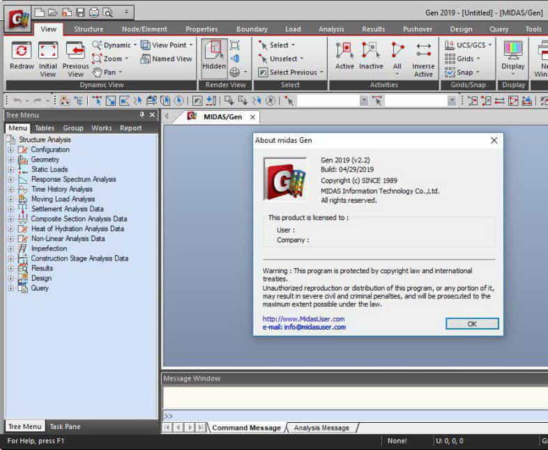Image resolution: width=548 pixels, height=450 pixels.
Task: Open the Structure ribbon tab
Action: (89, 29)
